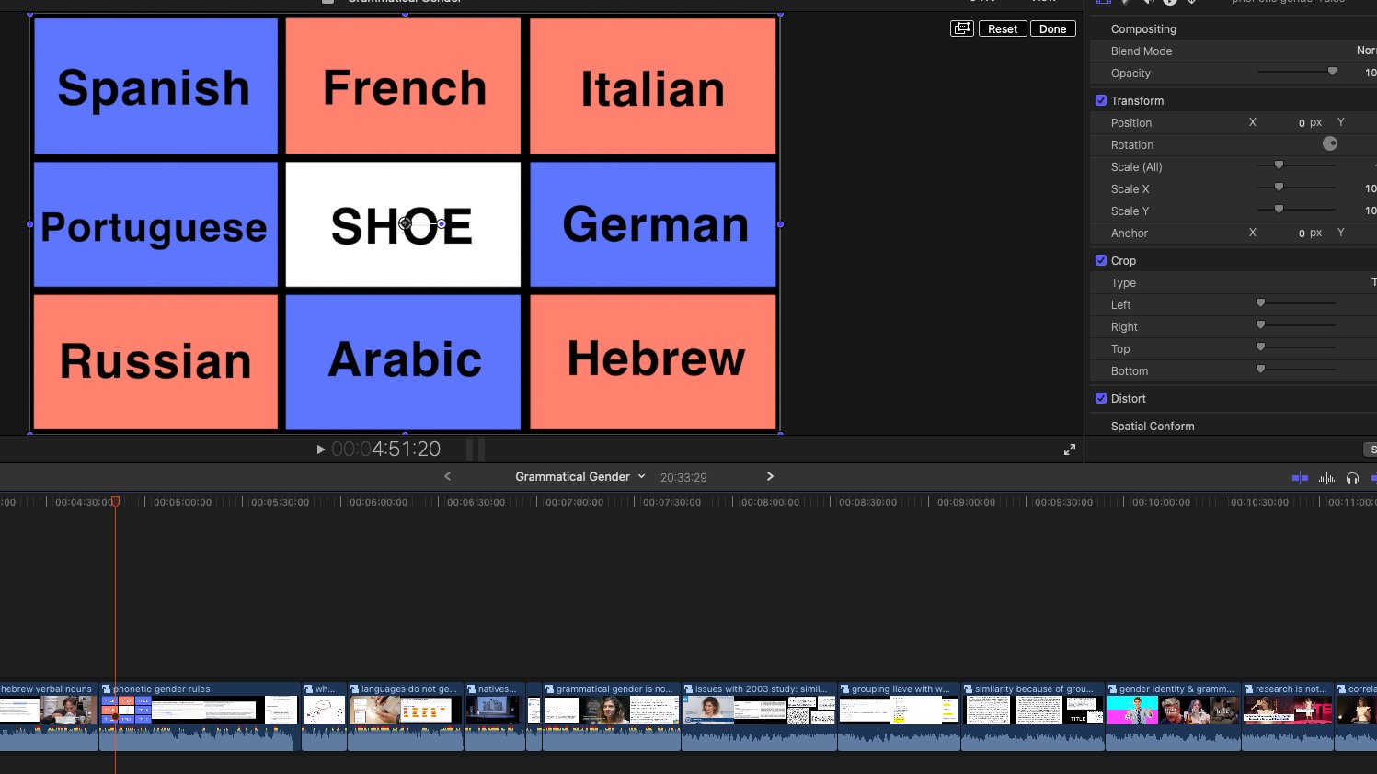Image resolution: width=1377 pixels, height=774 pixels.
Task: Click the Compositing section header
Action: tap(1143, 28)
